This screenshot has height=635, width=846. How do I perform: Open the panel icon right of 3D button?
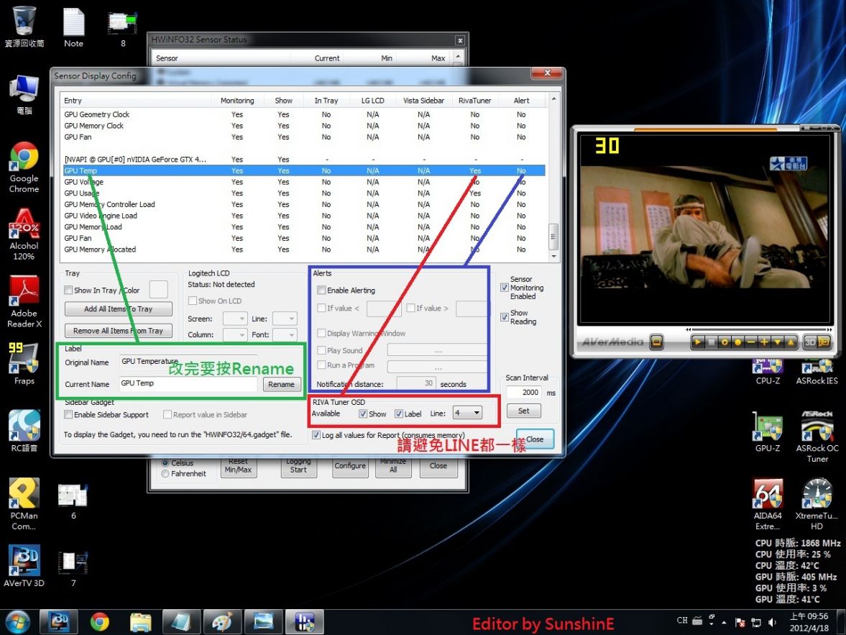point(823,342)
